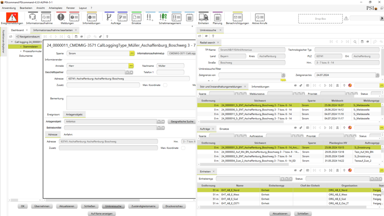Image resolution: width=384 pixels, height=216 pixels.
Task: Click OK button
Action: tap(23, 206)
